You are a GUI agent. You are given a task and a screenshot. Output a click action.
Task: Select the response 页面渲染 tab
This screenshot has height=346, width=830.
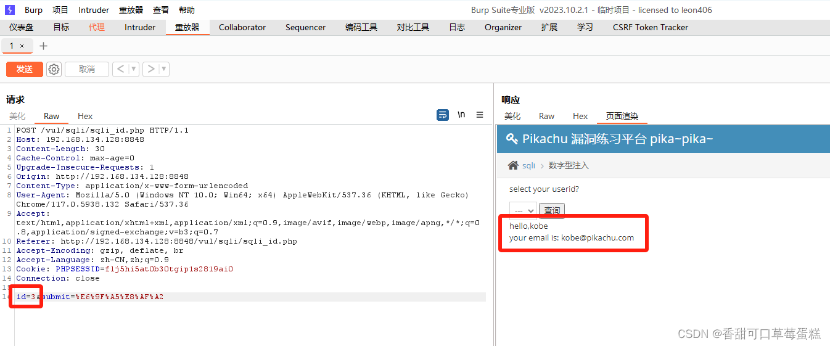click(x=622, y=116)
